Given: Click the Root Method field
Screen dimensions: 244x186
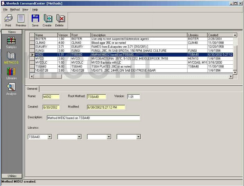Looking at the screenshot, I should point(96,97).
